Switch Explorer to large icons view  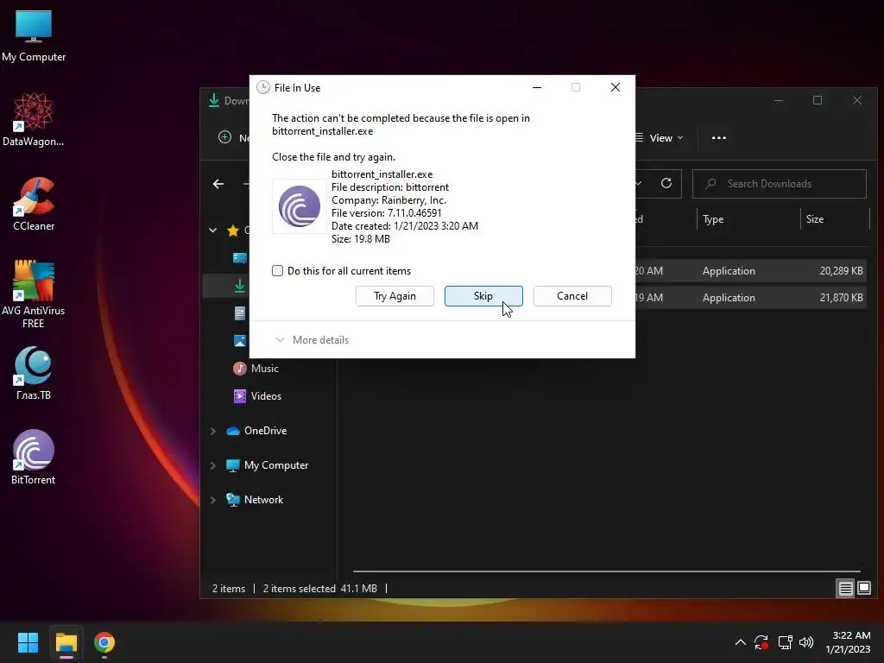864,589
